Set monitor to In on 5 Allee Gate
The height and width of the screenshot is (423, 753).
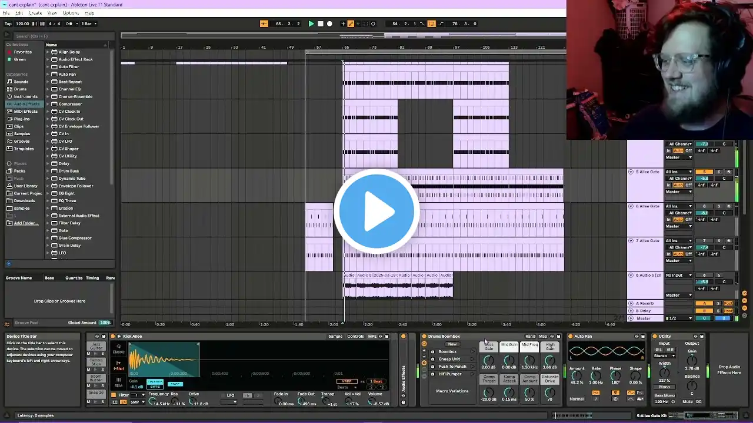point(668,185)
